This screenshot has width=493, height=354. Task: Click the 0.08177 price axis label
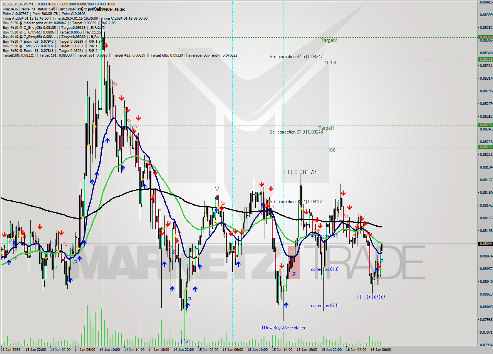486,180
